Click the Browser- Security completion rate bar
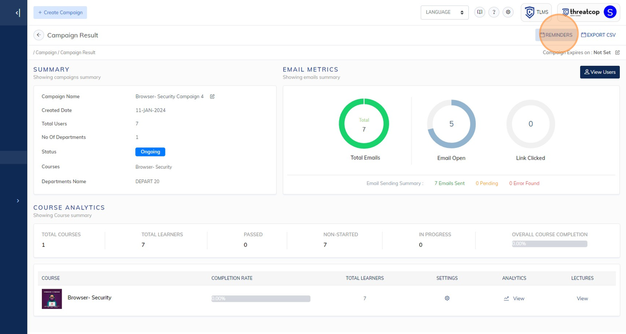The height and width of the screenshot is (334, 626). [x=260, y=298]
